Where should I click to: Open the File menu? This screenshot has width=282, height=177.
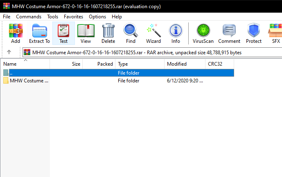click(x=7, y=17)
